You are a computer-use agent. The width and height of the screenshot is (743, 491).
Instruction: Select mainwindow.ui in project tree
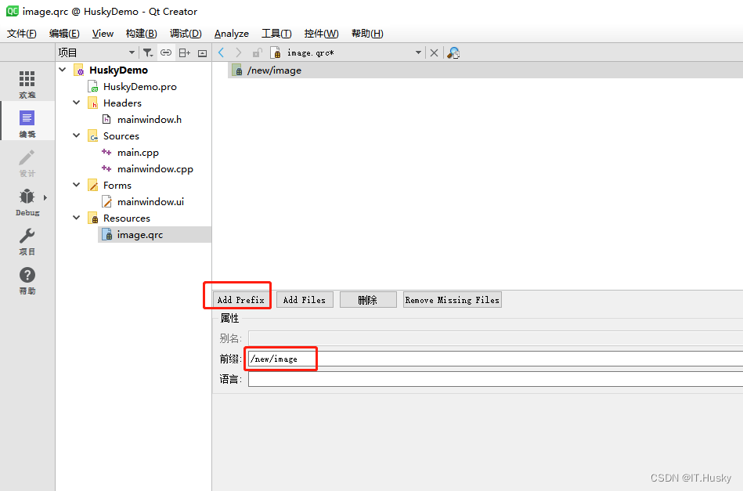coord(150,201)
